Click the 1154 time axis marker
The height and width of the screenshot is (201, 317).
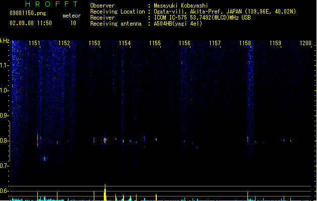[125, 43]
